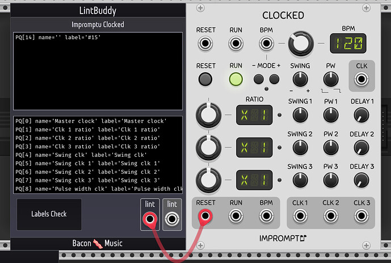Click the master SWING knob
Screen dimensions: 391x263
300,80
